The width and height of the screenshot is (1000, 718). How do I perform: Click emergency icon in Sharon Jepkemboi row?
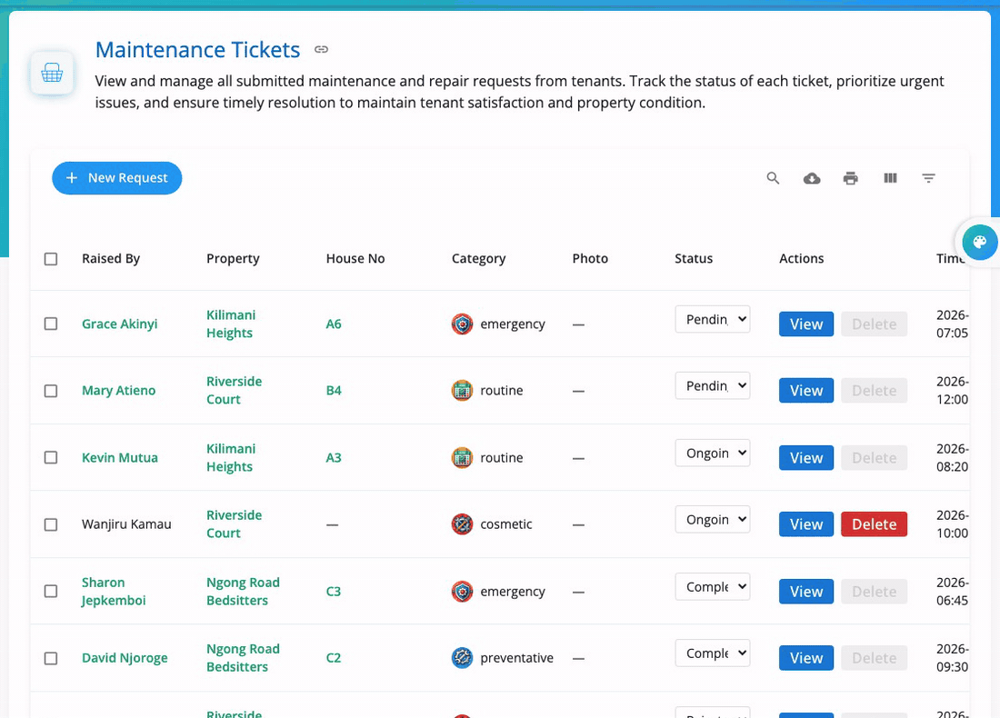point(462,592)
